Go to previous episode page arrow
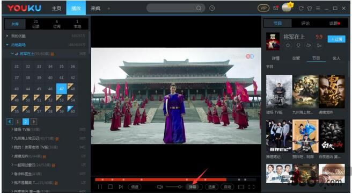 pyautogui.click(x=10, y=121)
